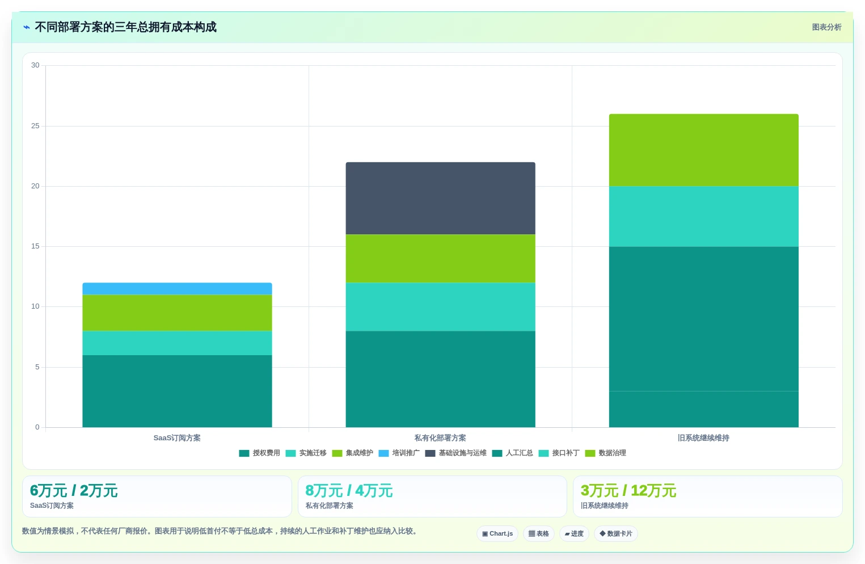Screen dimensions: 865x564
Task: Click the y-axis value 30
Action: pos(36,65)
